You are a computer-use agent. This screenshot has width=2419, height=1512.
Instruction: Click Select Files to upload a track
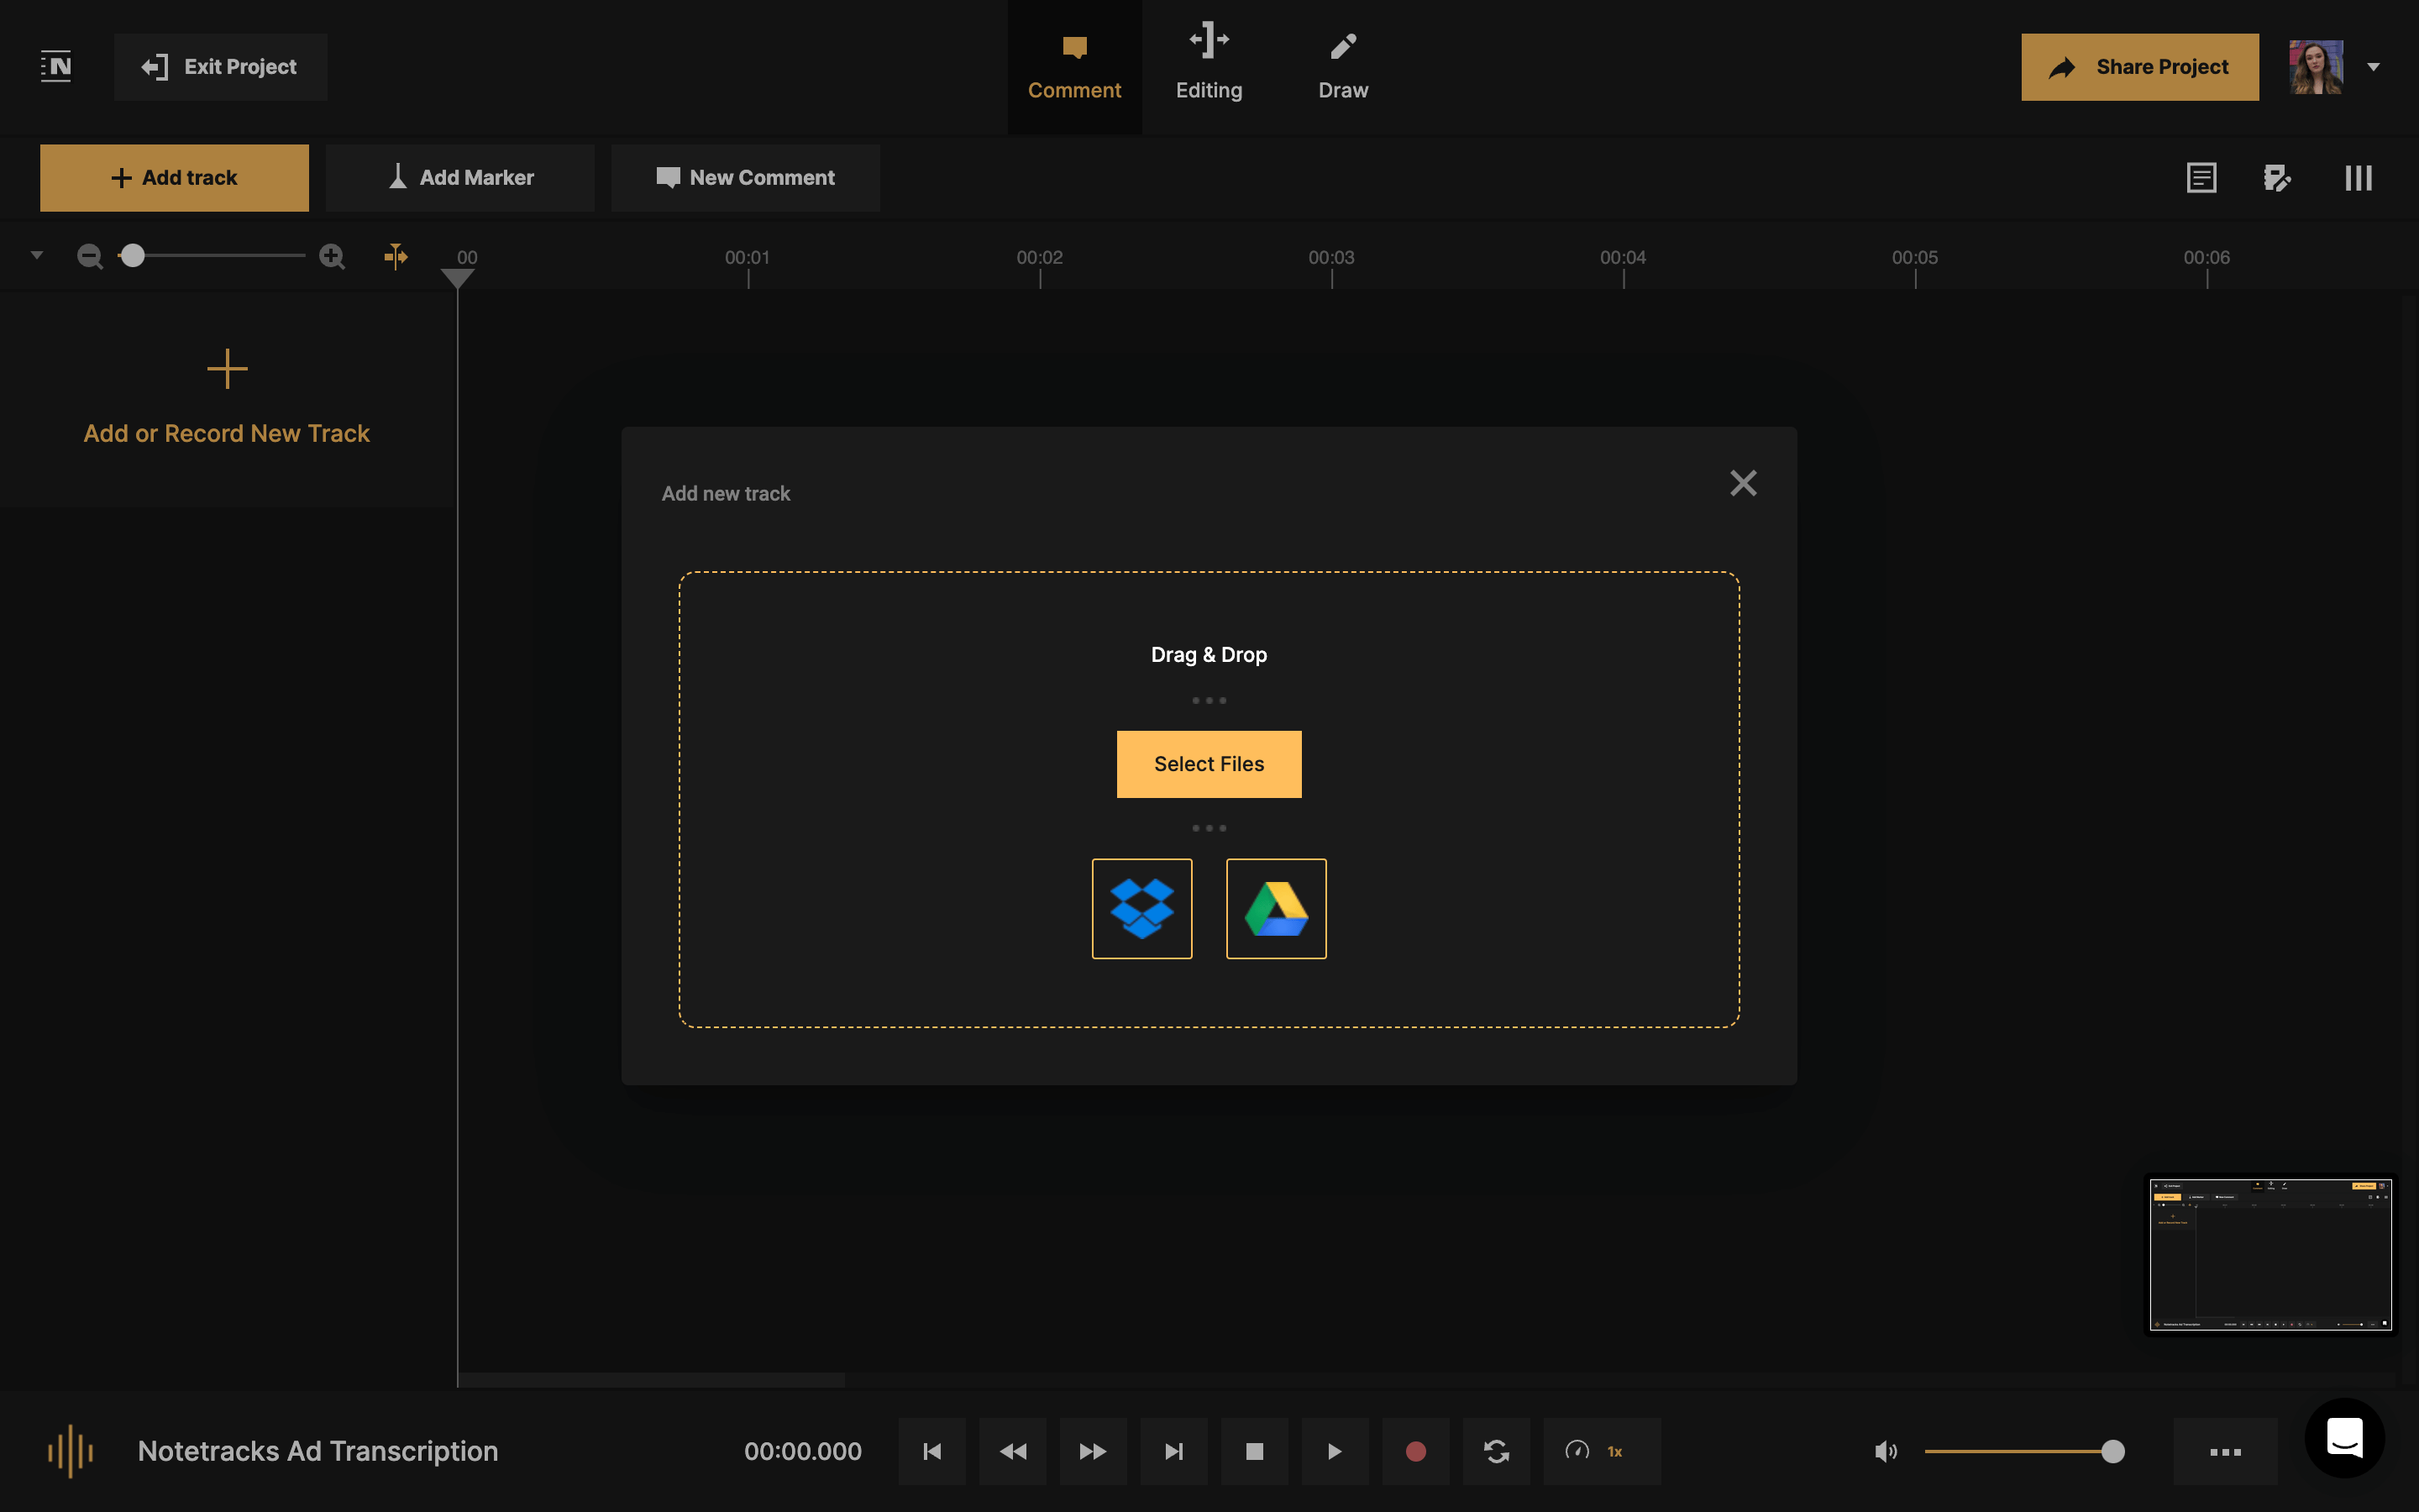point(1209,763)
